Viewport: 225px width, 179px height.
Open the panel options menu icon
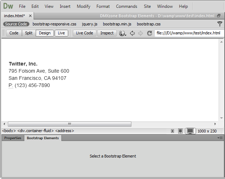point(220,138)
